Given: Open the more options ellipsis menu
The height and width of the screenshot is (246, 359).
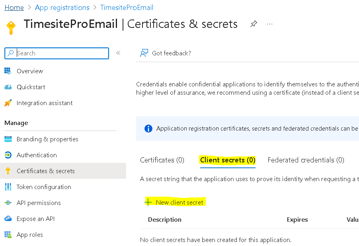Looking at the screenshot, I should (x=270, y=24).
